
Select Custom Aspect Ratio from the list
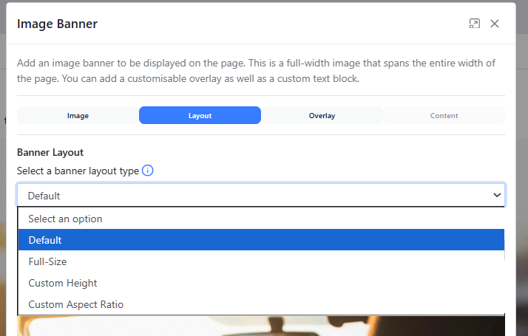click(75, 304)
